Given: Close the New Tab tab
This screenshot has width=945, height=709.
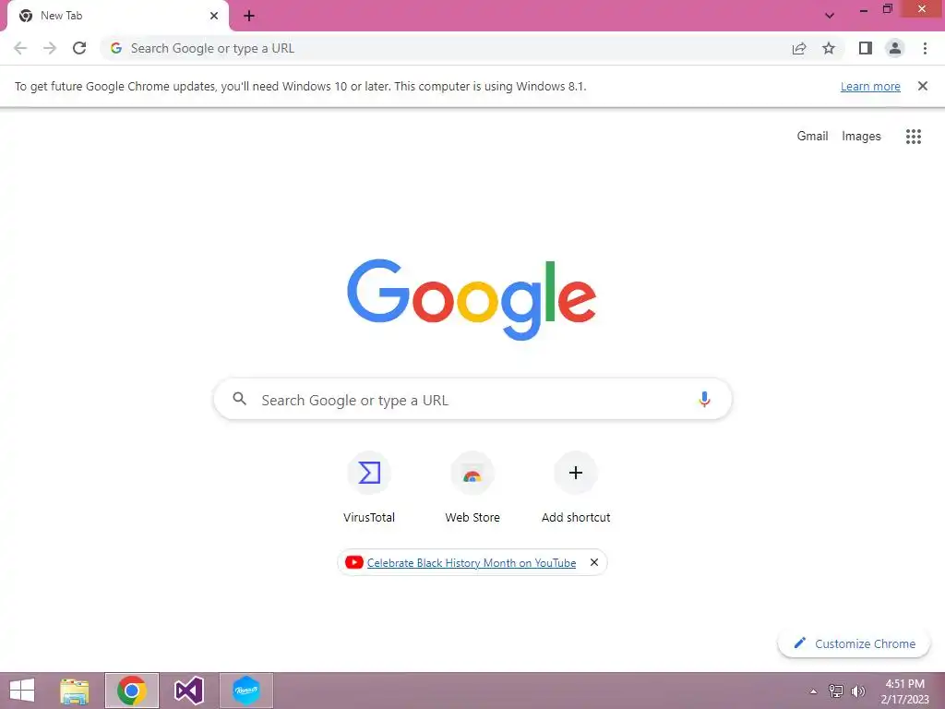Looking at the screenshot, I should [214, 16].
